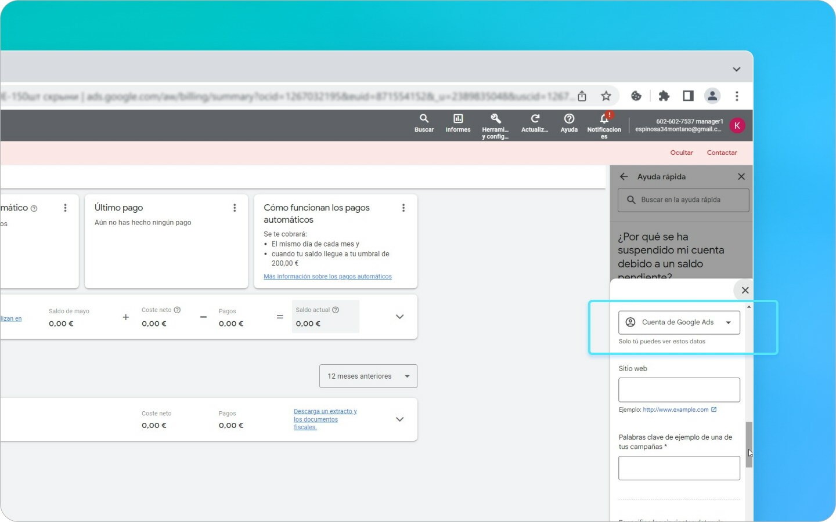Open options menu on leftmost card
The height and width of the screenshot is (522, 836).
point(65,208)
